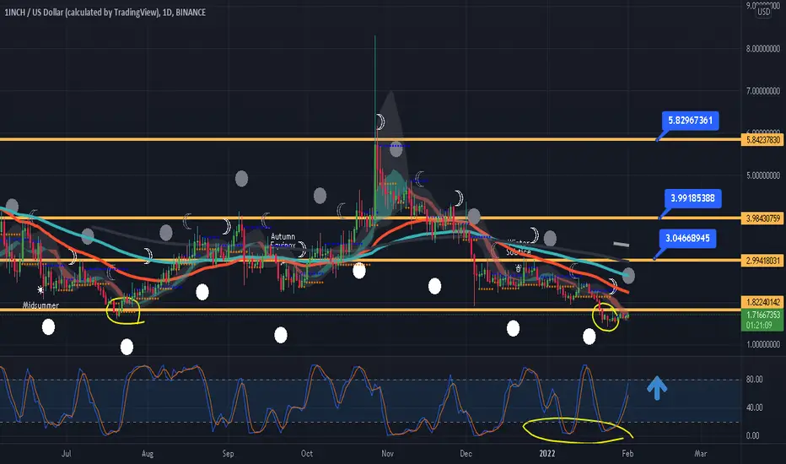
Task: Click the 0.00 oscillator scale value
Action: pos(752,436)
